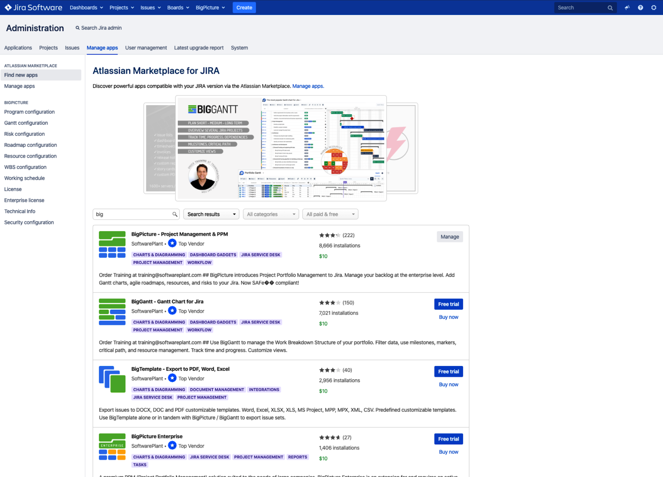
Task: Open the BigGantt - Gantt Chart for Jira title
Action: (x=167, y=301)
